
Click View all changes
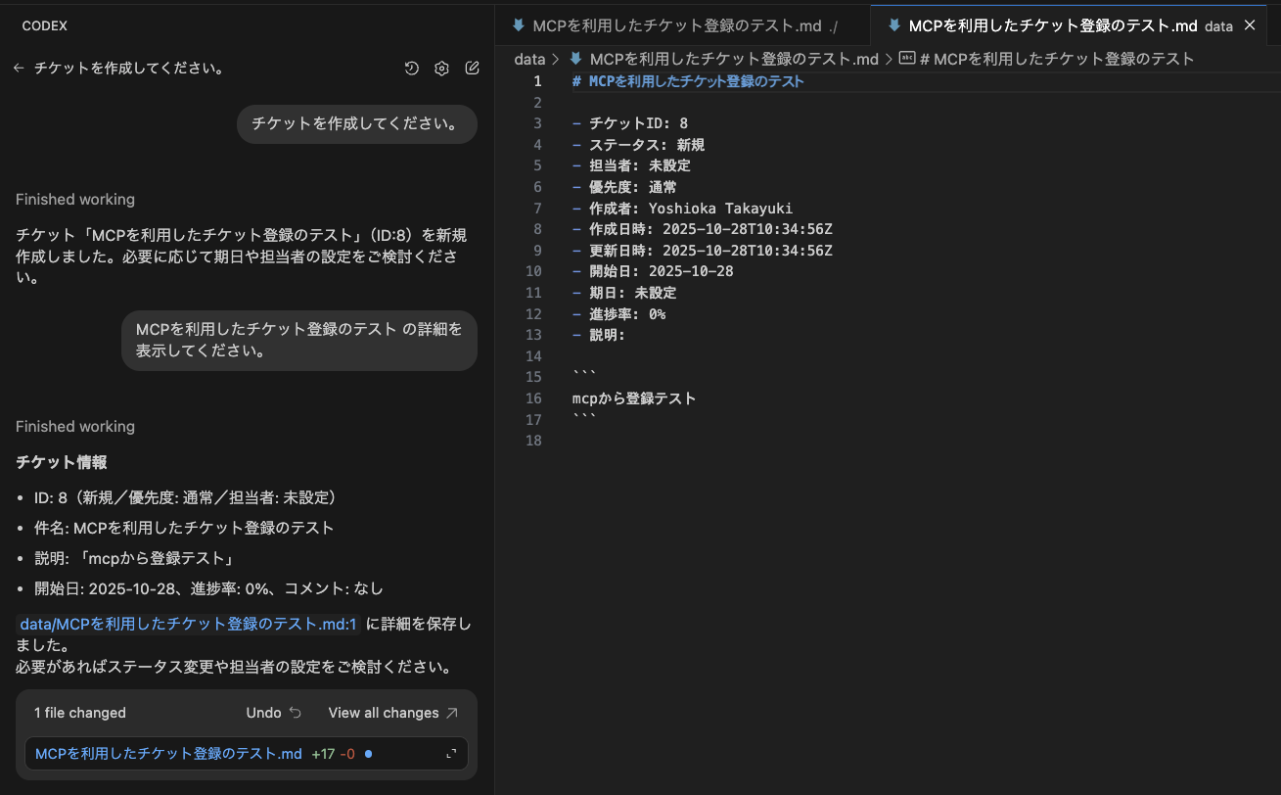pyautogui.click(x=383, y=713)
